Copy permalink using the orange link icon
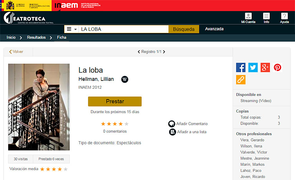295x180 pixels. 241,80
